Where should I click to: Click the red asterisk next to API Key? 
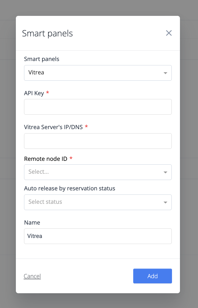47,92
